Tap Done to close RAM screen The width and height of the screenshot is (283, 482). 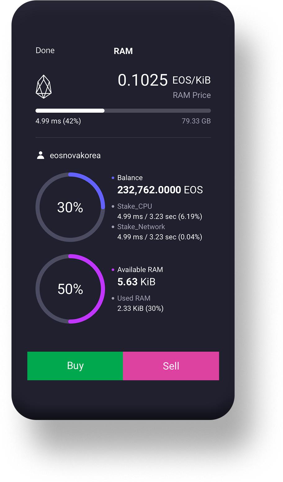point(45,51)
